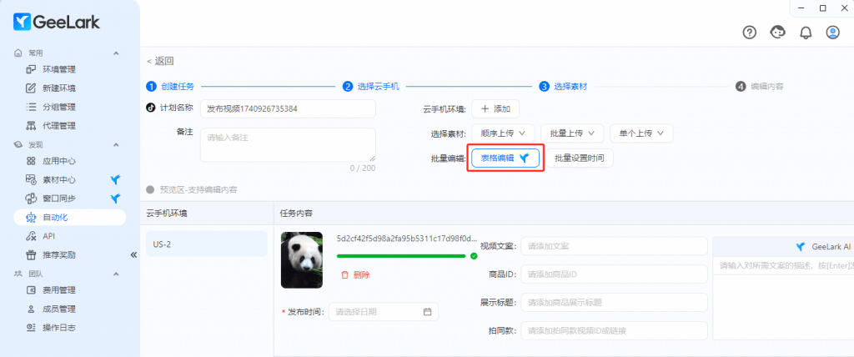Collapse the 常用 sidebar section
This screenshot has height=357, width=854.
(116, 53)
